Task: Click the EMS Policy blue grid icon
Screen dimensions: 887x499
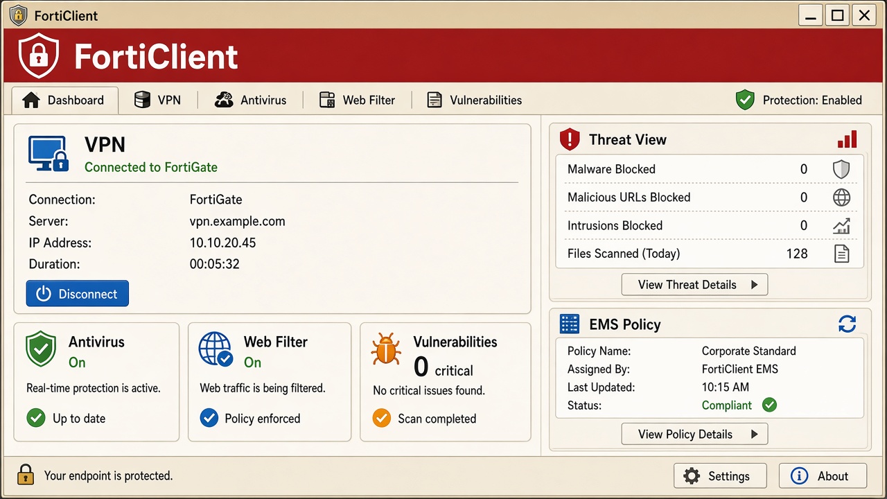Action: pyautogui.click(x=570, y=324)
